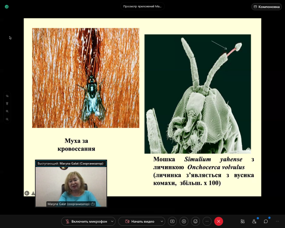Click the slide back arrow button
The height and width of the screenshot is (228, 285).
[x=27, y=193]
